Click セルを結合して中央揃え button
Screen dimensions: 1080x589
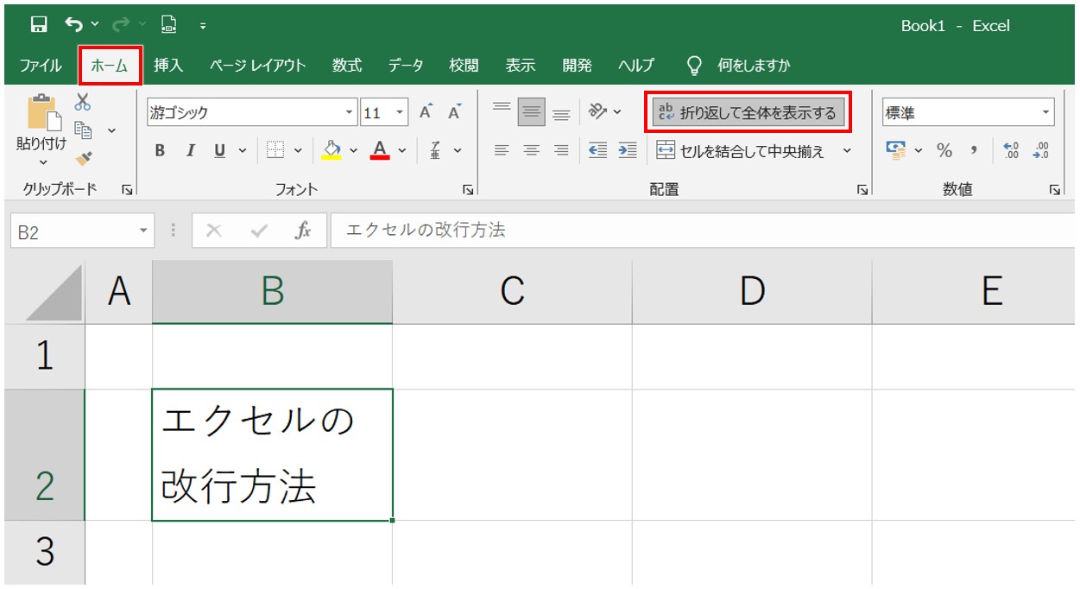tap(741, 151)
